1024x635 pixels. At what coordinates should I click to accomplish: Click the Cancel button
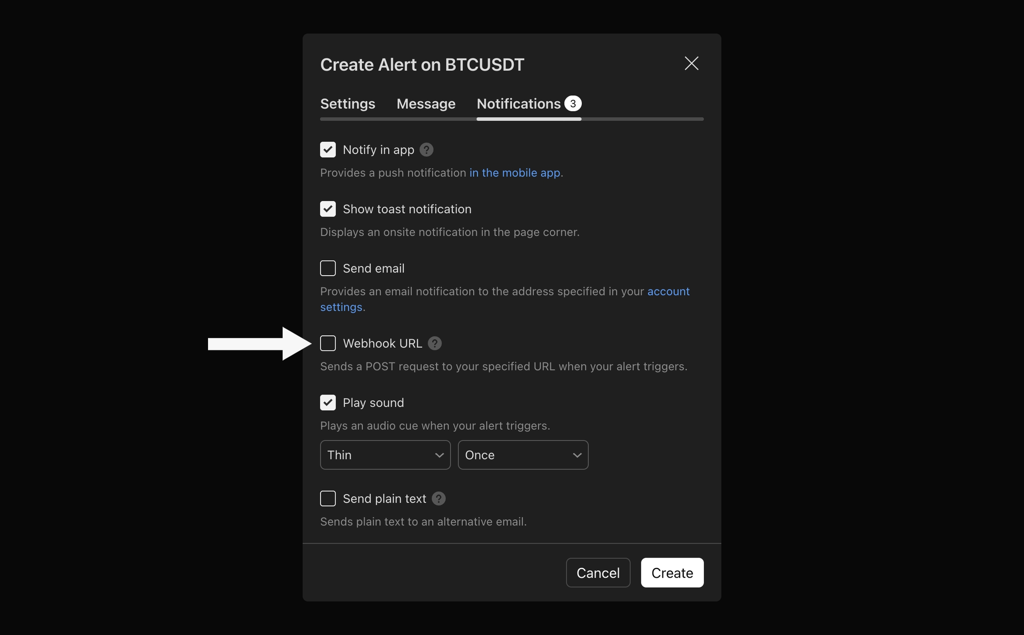(x=598, y=573)
